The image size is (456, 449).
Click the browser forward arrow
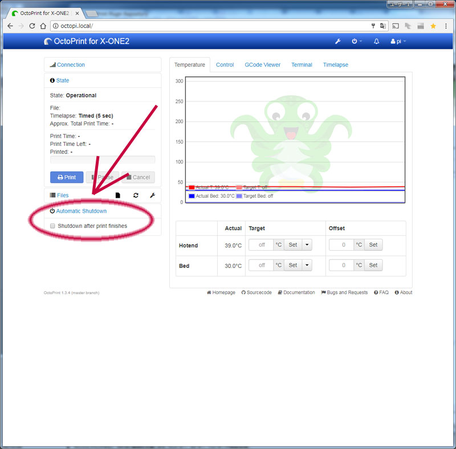(21, 26)
